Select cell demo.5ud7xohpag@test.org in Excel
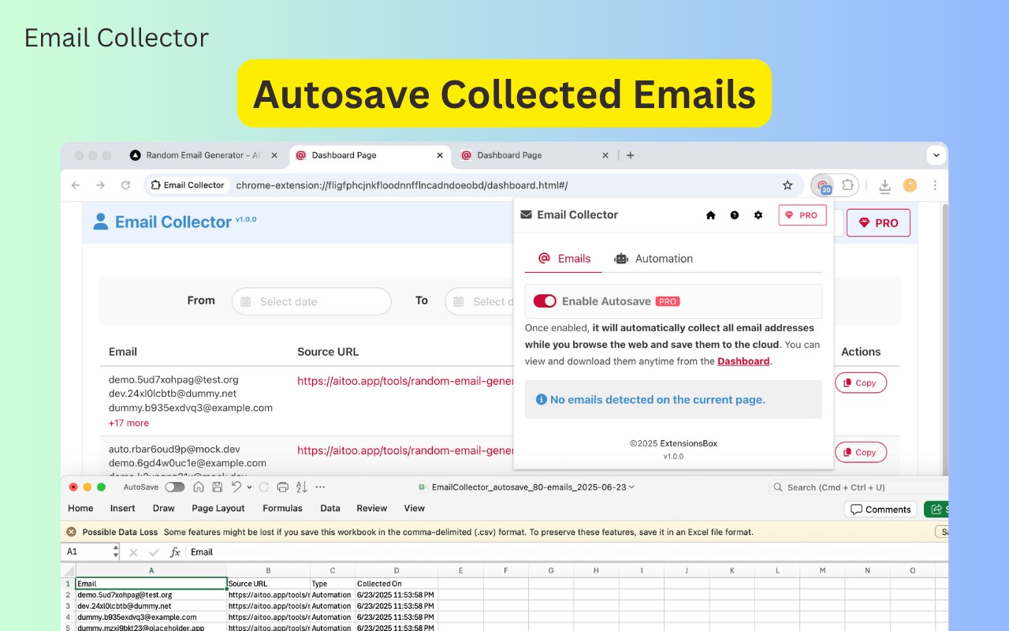The height and width of the screenshot is (631, 1009). tap(151, 595)
